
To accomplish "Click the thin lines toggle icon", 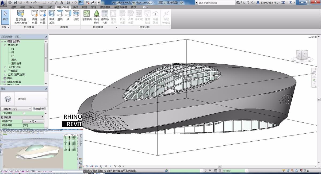I will pyautogui.click(x=81, y=2).
